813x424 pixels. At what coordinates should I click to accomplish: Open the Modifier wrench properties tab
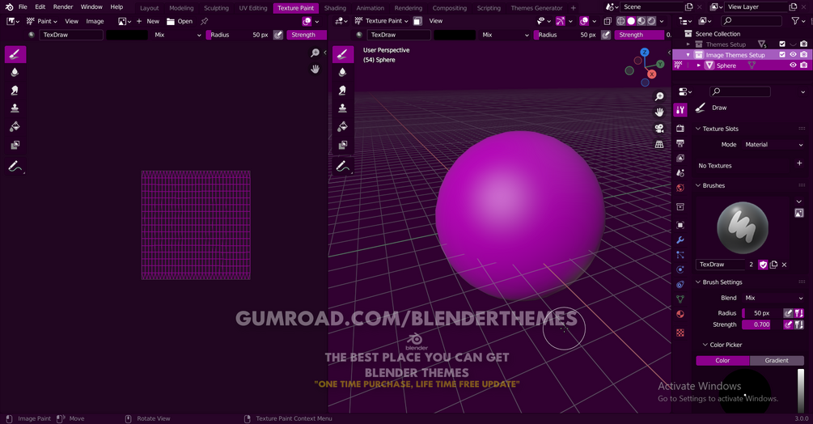point(680,240)
